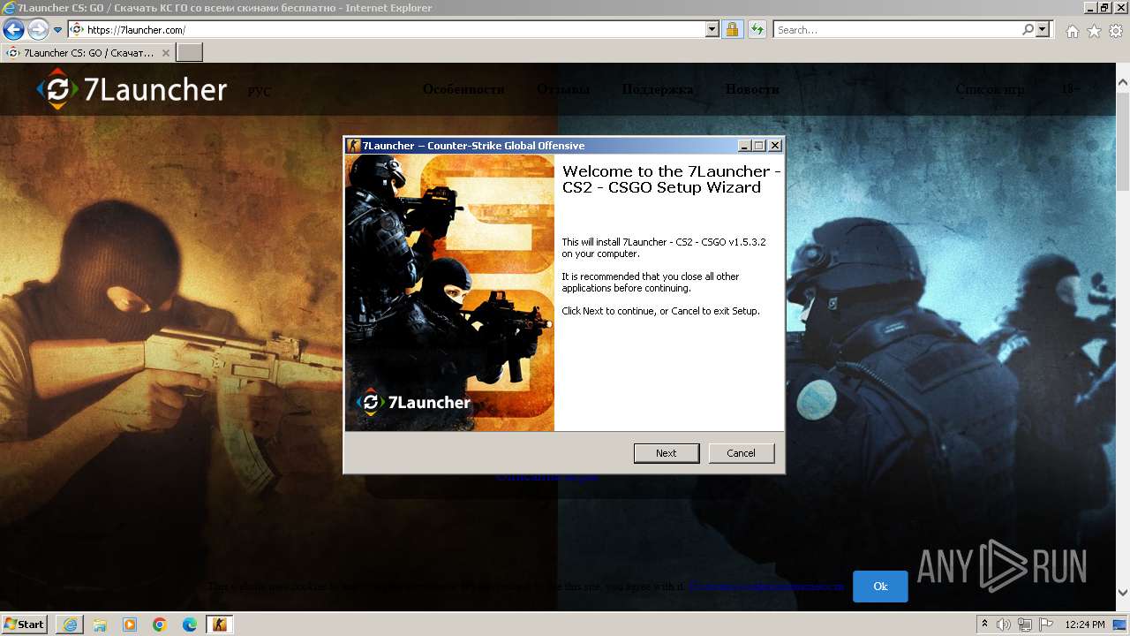The width and height of the screenshot is (1130, 636).
Task: Switch language via РУС selector
Action: 260,92
